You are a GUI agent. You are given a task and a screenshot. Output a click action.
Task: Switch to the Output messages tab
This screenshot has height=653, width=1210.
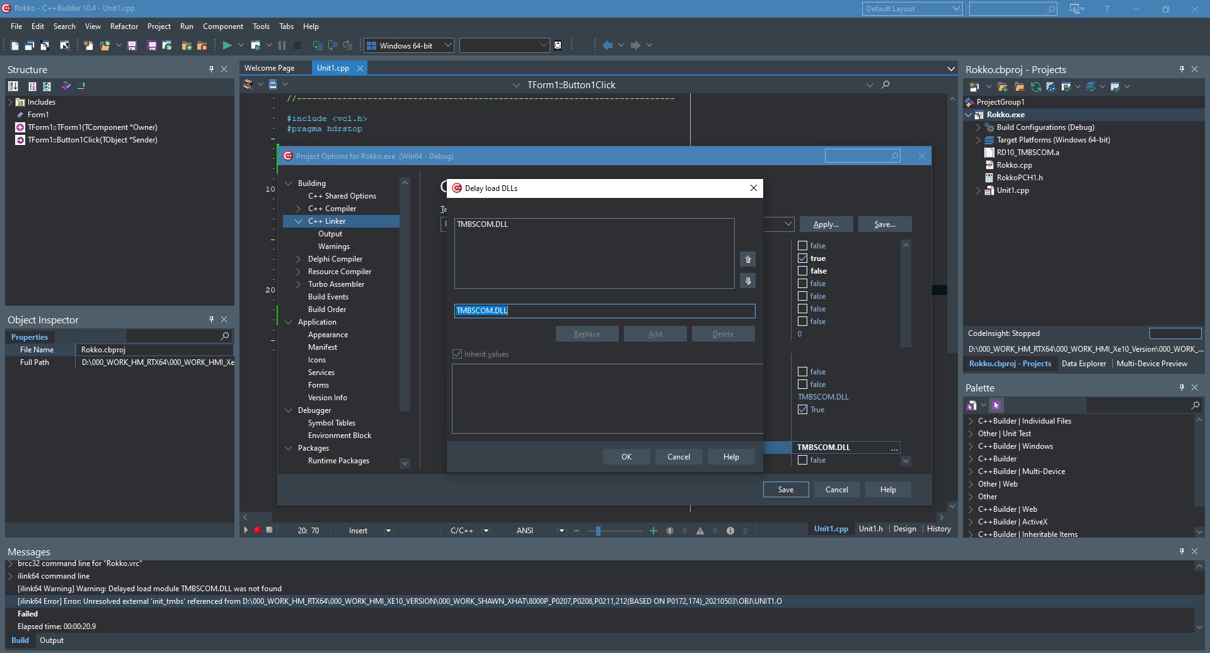pyautogui.click(x=52, y=640)
